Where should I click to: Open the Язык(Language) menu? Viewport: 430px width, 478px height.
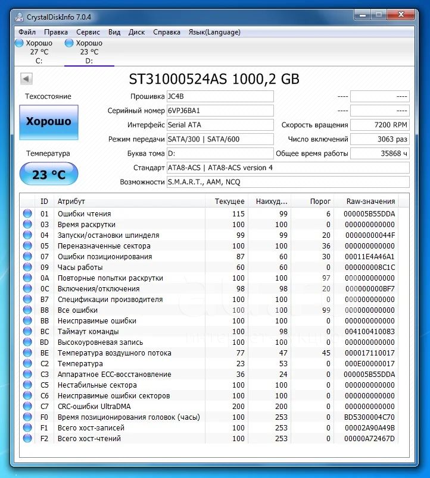pos(214,32)
